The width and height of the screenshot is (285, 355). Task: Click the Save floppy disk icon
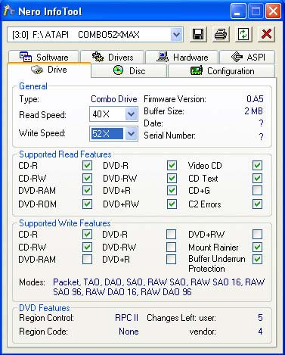coord(198,34)
